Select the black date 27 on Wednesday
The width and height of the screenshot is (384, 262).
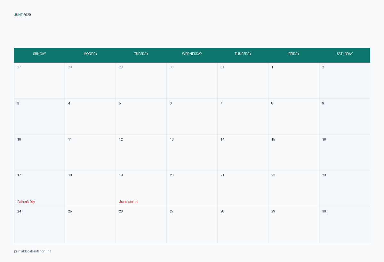(x=172, y=211)
